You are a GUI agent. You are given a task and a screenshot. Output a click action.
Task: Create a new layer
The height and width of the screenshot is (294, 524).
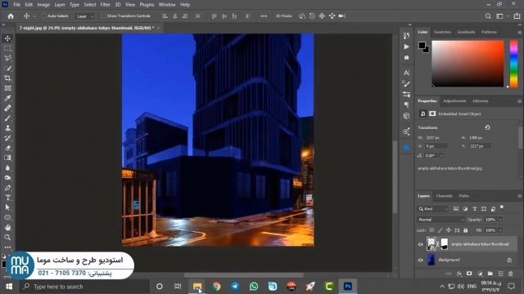[x=500, y=274]
